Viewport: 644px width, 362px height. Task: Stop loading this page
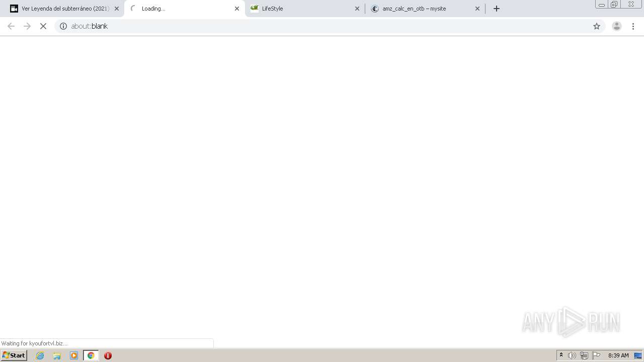tap(43, 26)
